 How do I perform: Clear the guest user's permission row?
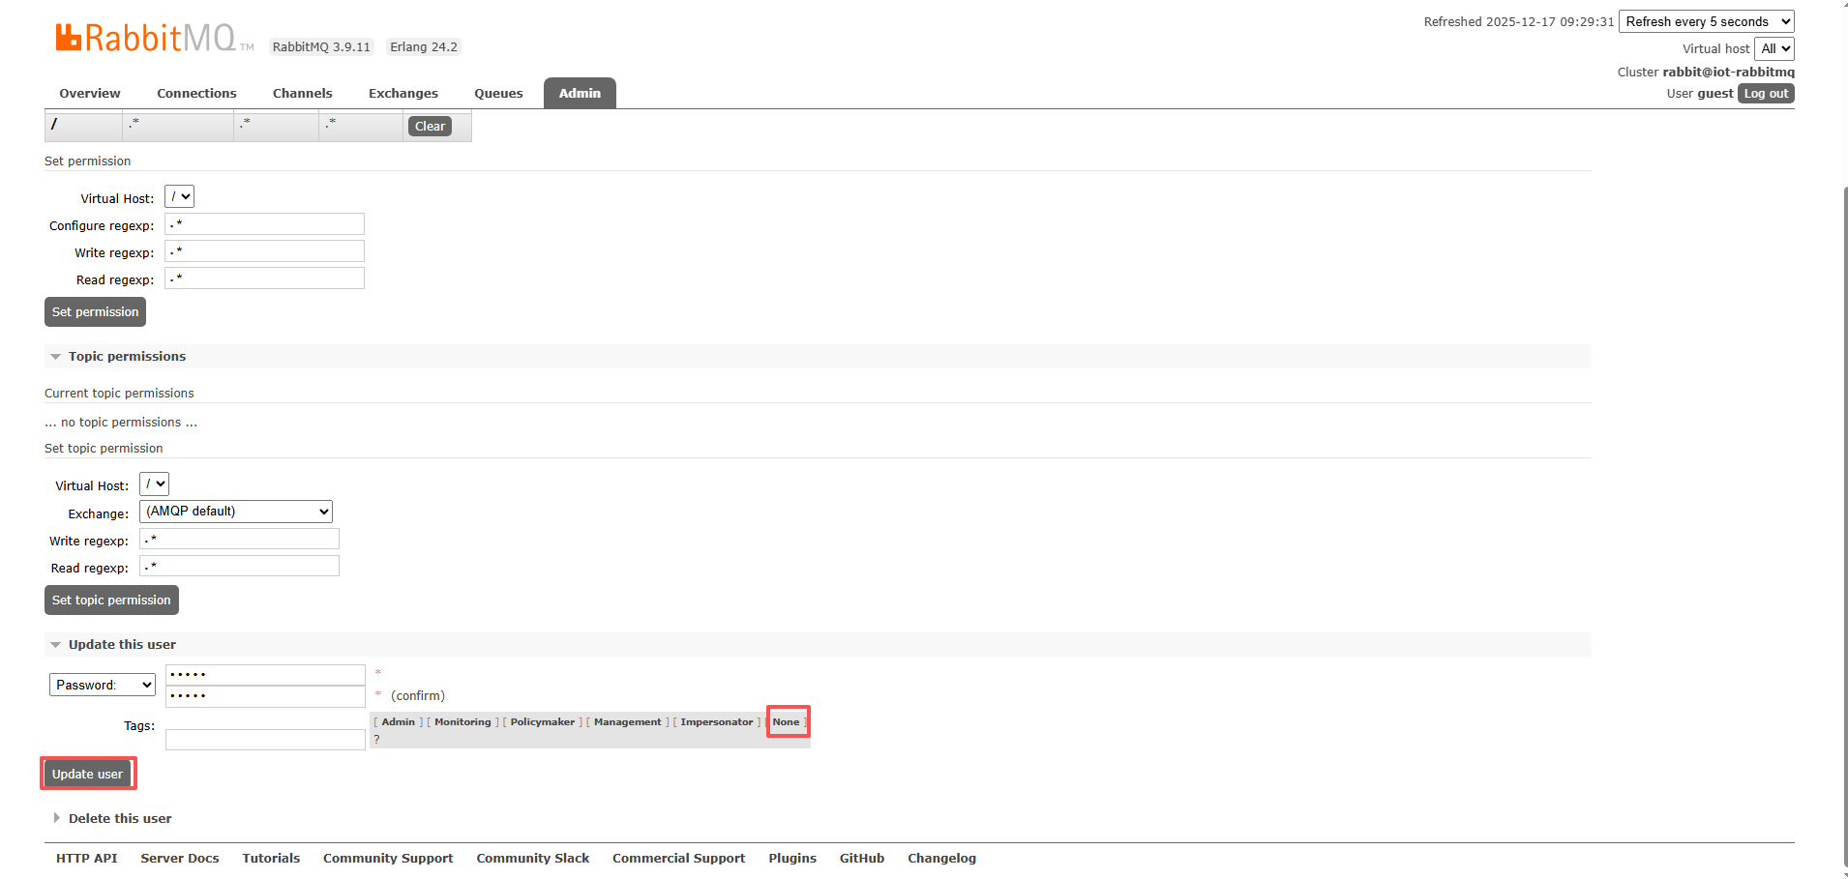430,127
